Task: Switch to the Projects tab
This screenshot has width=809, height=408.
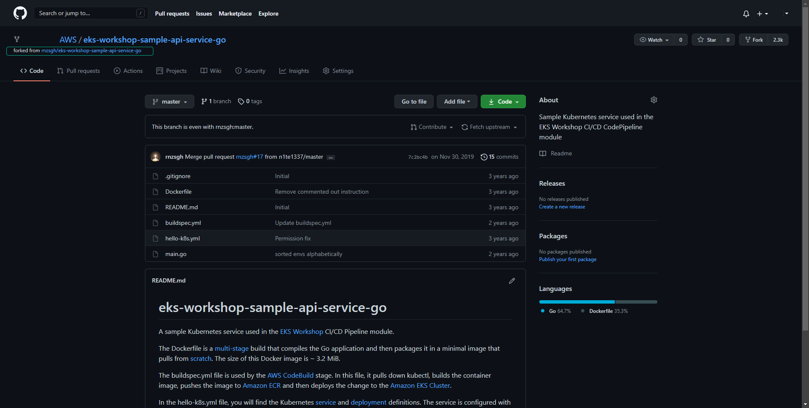Action: pyautogui.click(x=171, y=71)
